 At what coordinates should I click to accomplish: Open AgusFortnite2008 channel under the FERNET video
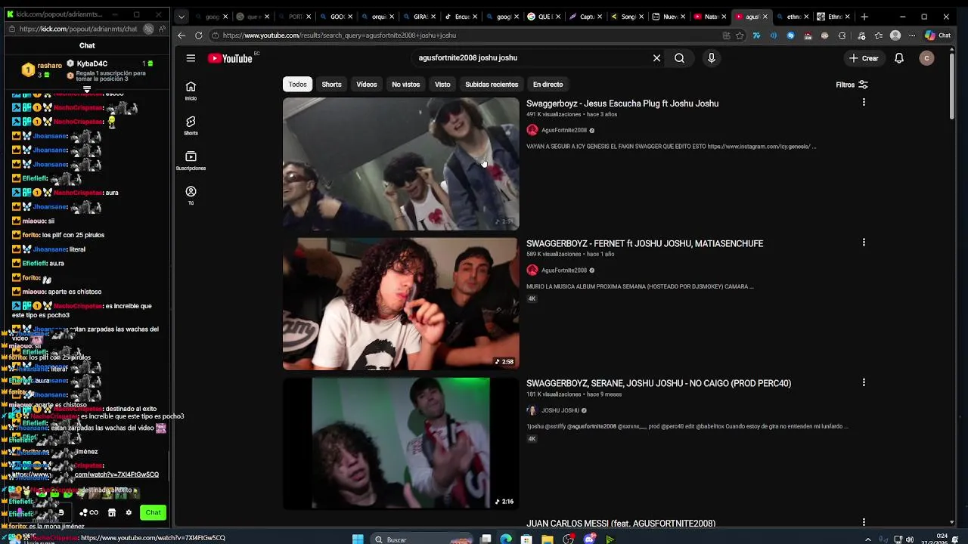point(563,270)
